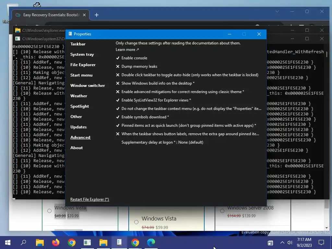332x249 pixels.
Task: Toggle Pinned items act as quick launch
Action: 186,125
